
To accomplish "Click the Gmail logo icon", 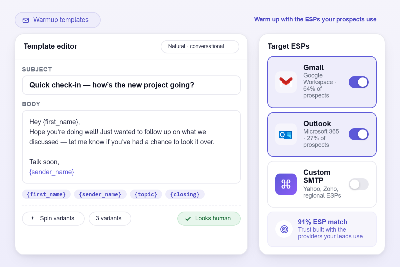I will 286,82.
